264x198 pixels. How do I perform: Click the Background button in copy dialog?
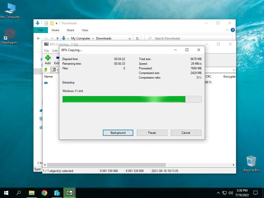(118, 133)
